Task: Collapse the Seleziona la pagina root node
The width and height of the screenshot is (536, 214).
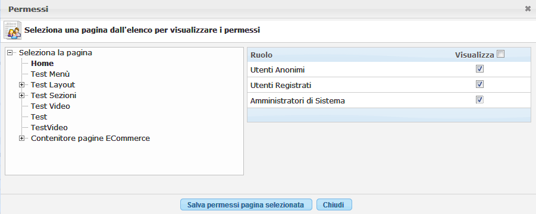Action: tap(10, 52)
